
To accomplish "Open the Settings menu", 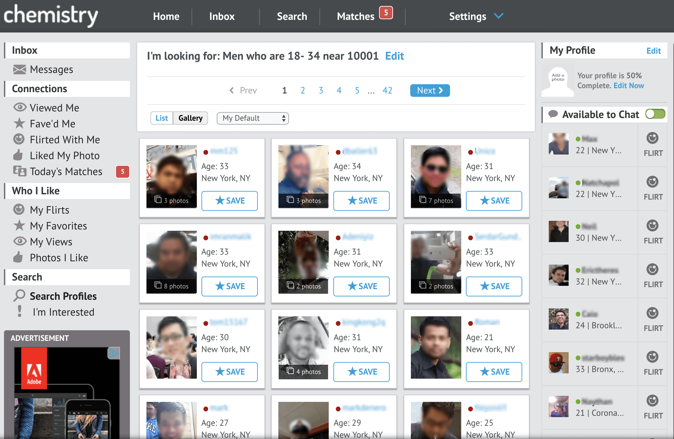I will coord(468,16).
